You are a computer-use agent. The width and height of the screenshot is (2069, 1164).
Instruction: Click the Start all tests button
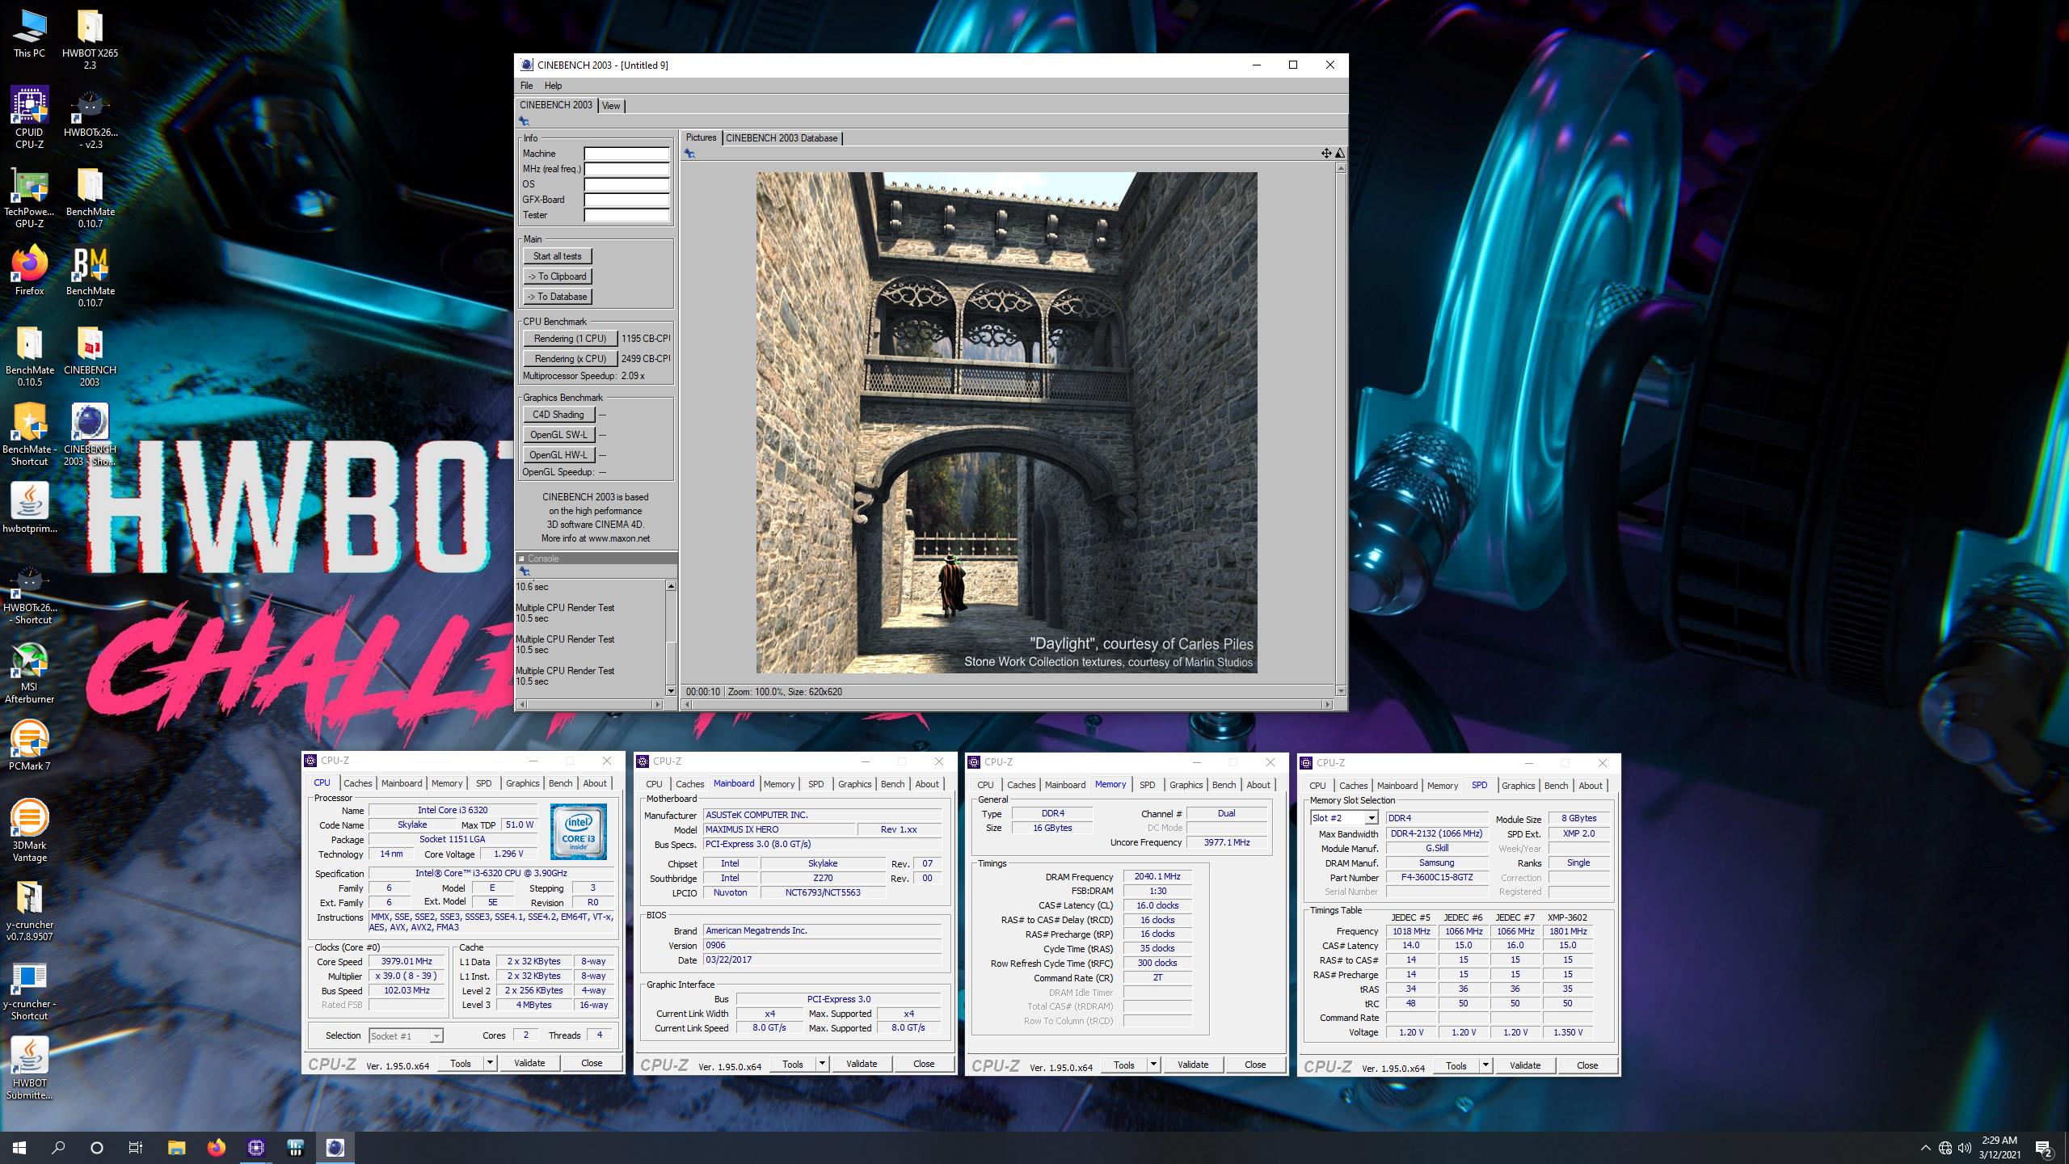(557, 256)
